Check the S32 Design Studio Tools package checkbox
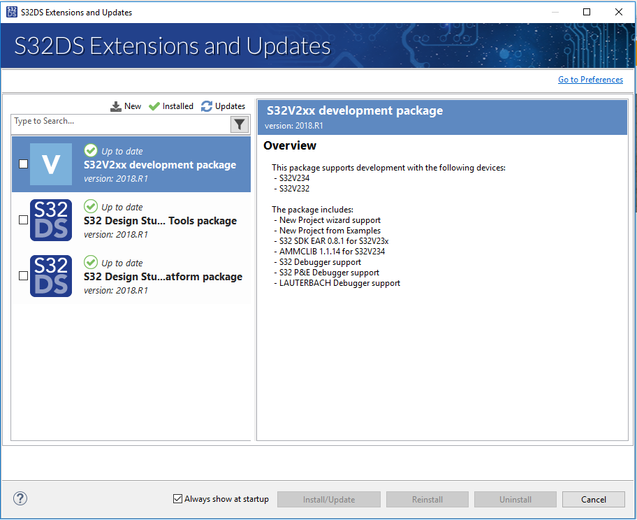 coord(24,220)
